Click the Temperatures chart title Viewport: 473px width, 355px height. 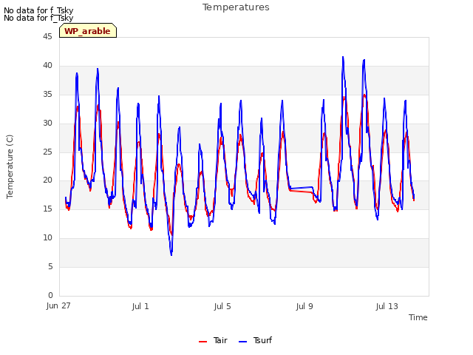coord(236,7)
